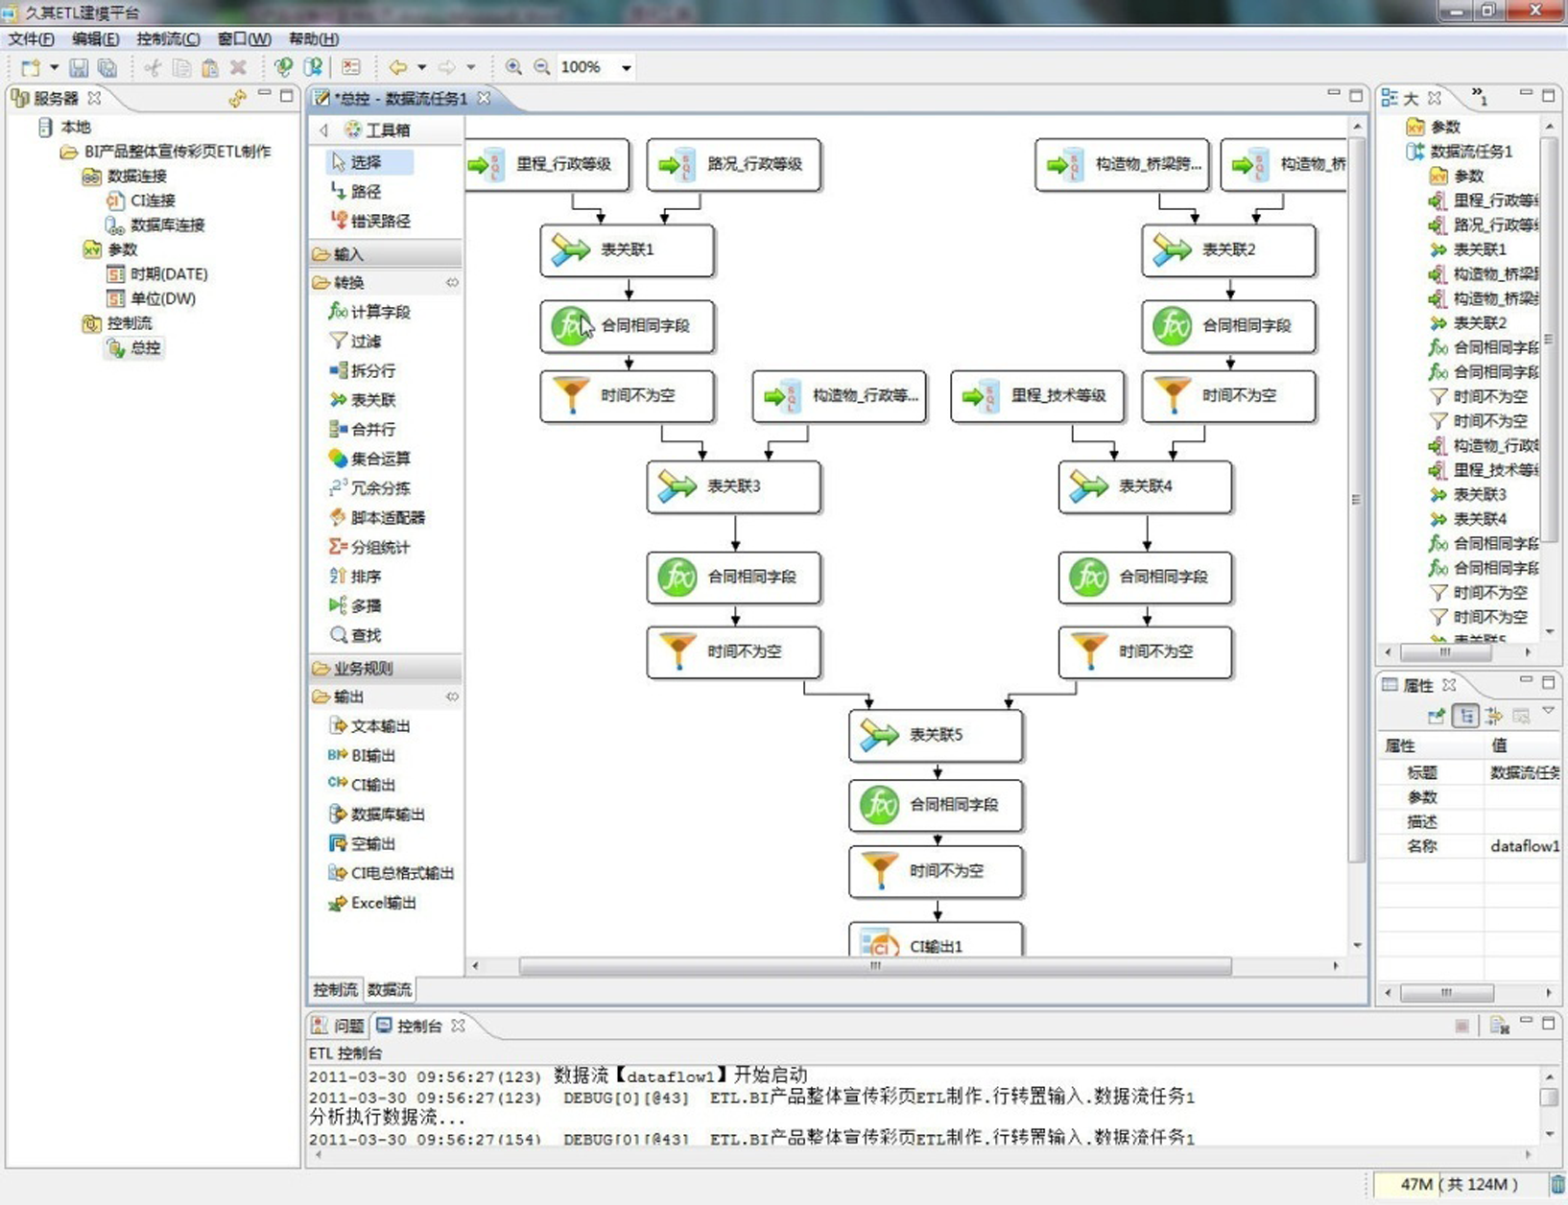Open the 控制流(C) menu

(x=168, y=38)
